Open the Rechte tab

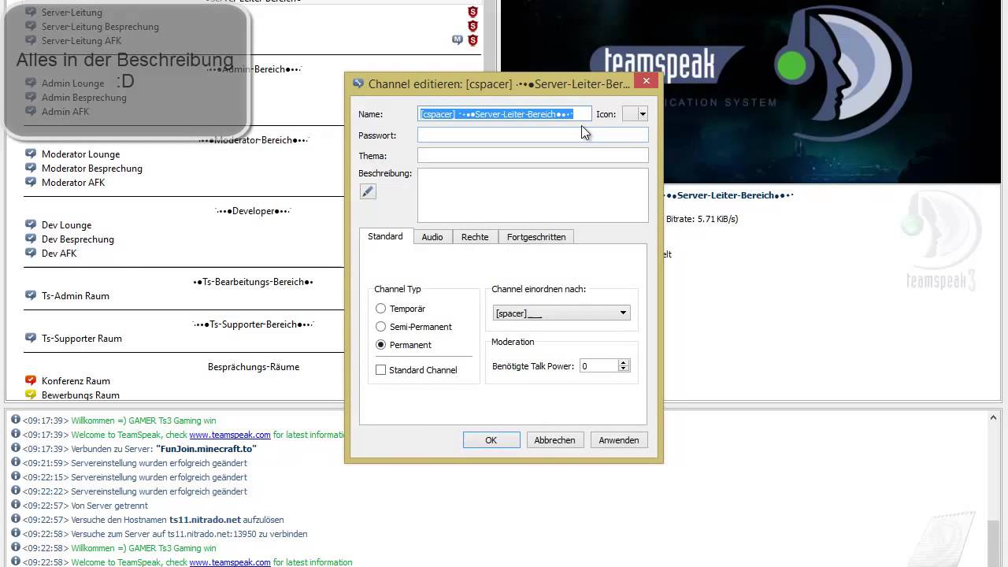475,237
